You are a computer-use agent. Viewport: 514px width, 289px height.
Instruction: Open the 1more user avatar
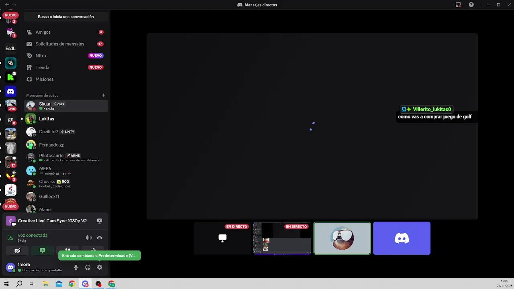coord(11,267)
